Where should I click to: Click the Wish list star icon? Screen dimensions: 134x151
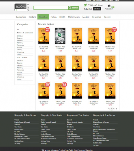point(109,6)
